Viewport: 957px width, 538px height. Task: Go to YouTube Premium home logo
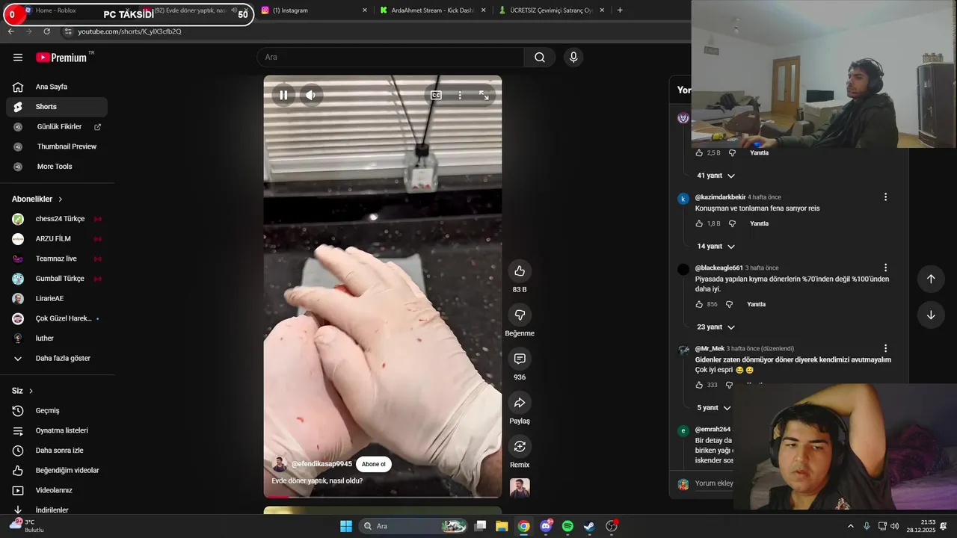tap(61, 58)
